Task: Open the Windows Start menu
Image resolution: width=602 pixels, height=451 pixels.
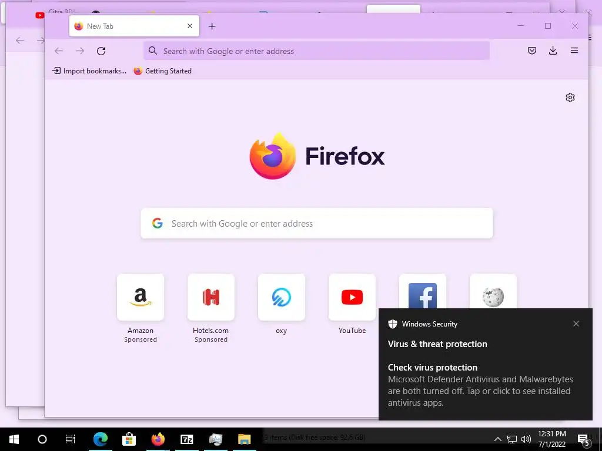Action: (x=14, y=439)
